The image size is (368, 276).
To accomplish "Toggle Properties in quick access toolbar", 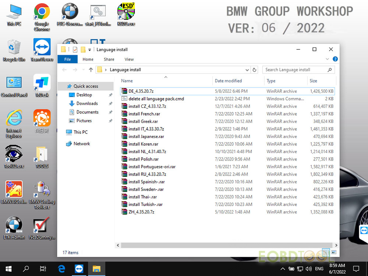I will (75, 50).
